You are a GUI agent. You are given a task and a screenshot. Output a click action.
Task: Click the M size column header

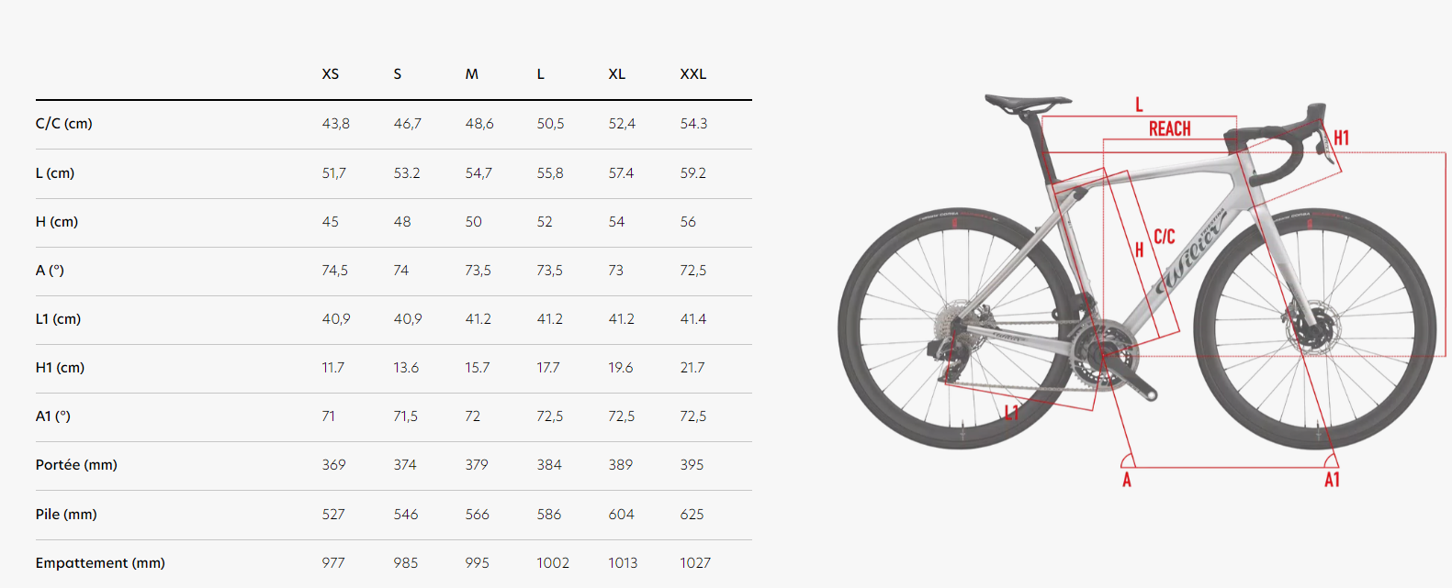[472, 74]
